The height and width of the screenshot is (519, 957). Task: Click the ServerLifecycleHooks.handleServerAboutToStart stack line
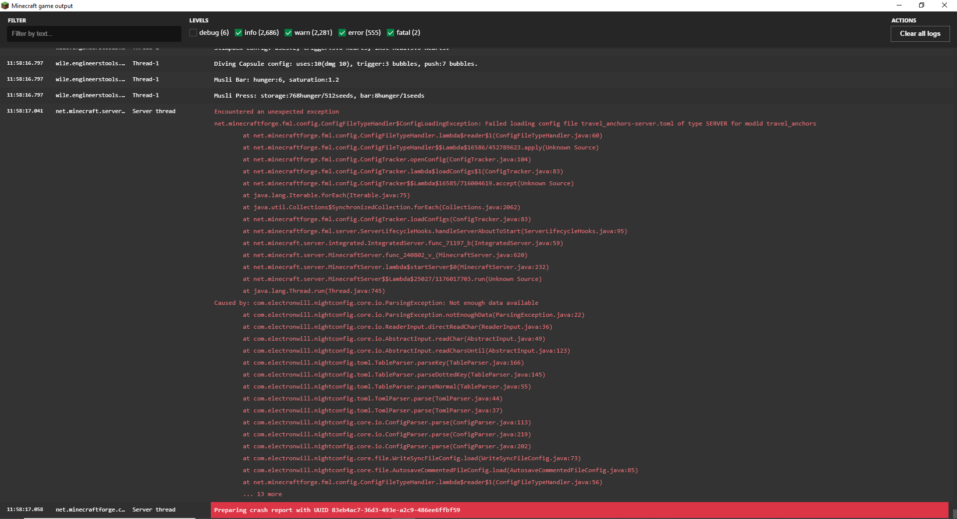[x=435, y=231]
